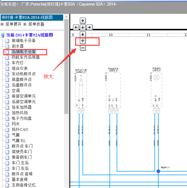
Task: Click page icon next to 前端电子设备
Action: 7,41
